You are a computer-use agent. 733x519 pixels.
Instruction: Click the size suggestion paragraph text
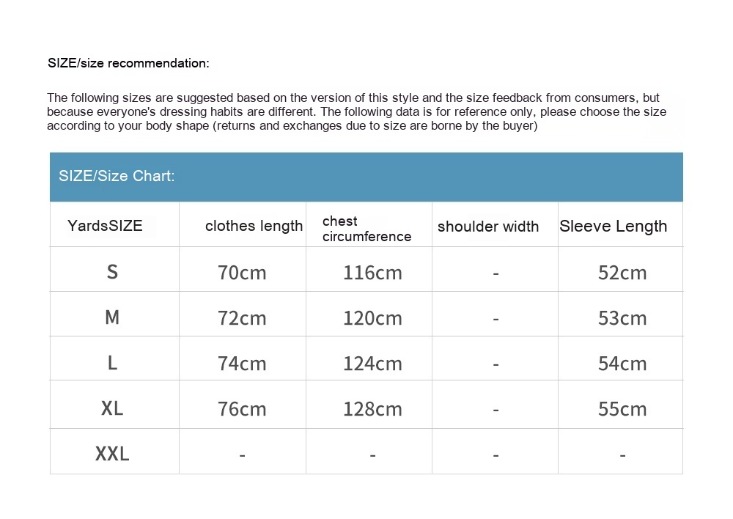356,111
